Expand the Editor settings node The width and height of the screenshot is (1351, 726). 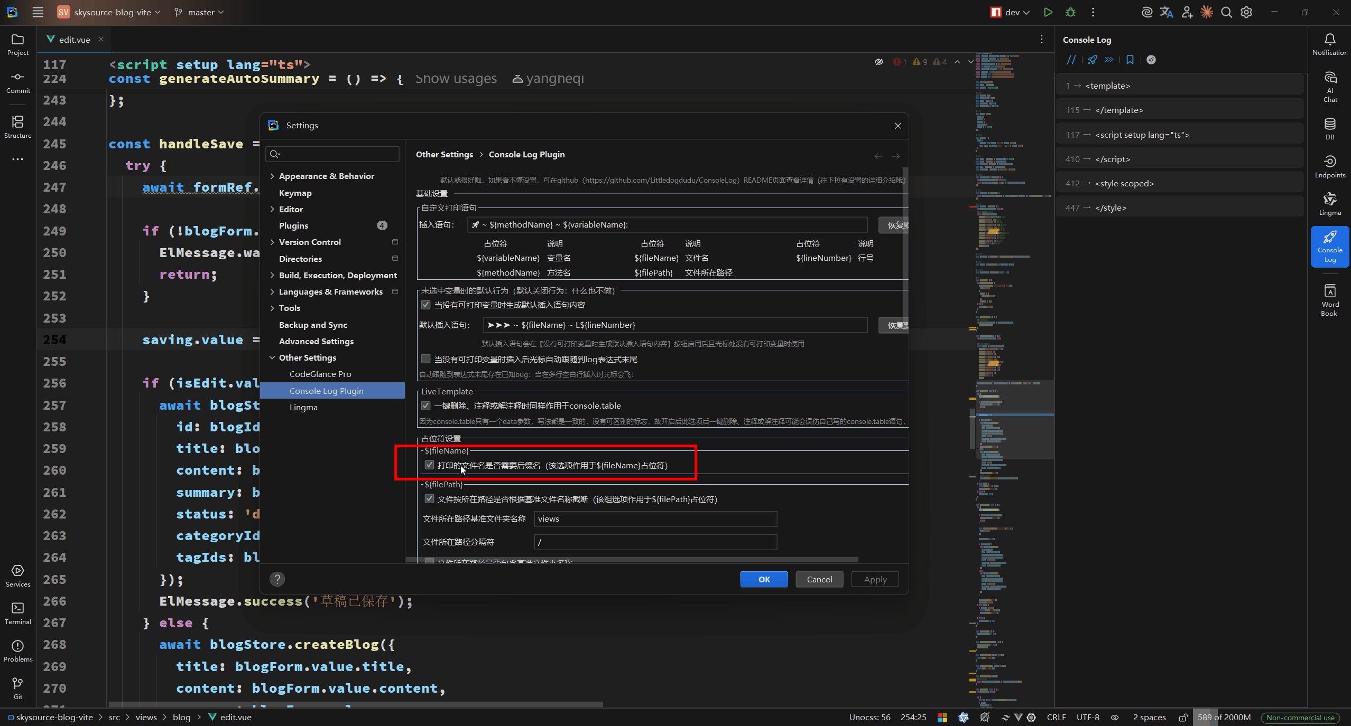[272, 209]
